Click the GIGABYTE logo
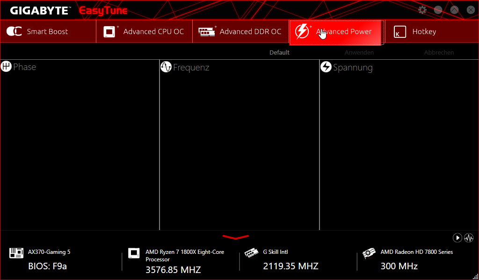479x280 pixels. coord(39,11)
